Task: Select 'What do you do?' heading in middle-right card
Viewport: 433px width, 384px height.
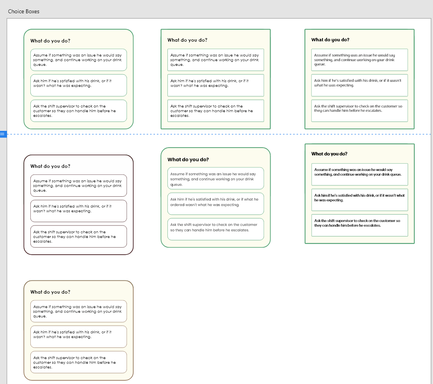Action: [x=329, y=154]
